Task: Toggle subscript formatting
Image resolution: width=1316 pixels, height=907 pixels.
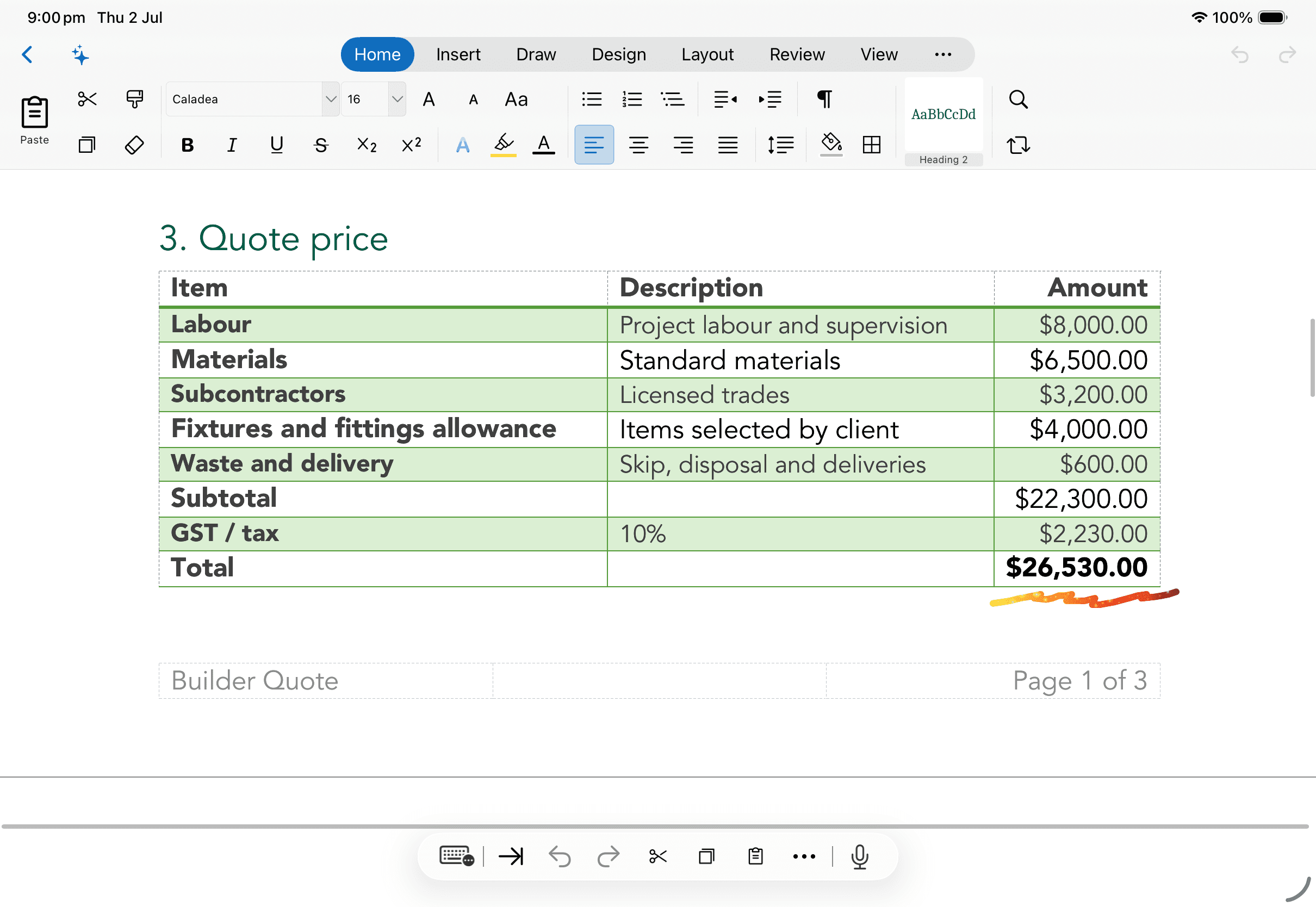Action: [367, 145]
